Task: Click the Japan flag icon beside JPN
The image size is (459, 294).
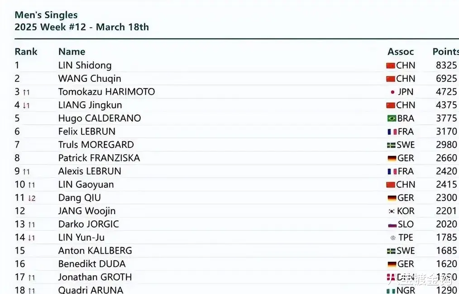Action: coord(392,92)
